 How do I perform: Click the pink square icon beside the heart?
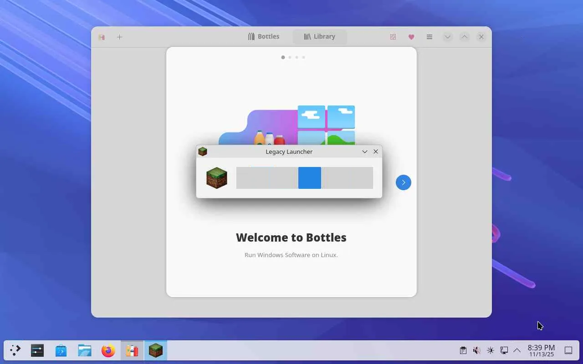tap(393, 37)
